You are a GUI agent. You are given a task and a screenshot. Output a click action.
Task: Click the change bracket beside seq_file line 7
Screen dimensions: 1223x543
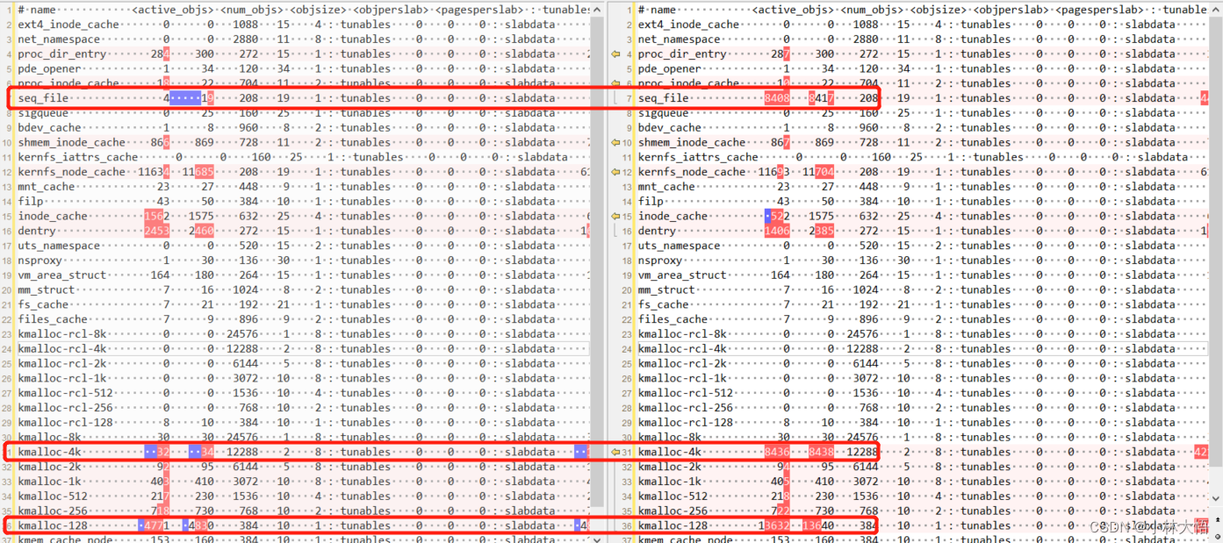click(617, 97)
